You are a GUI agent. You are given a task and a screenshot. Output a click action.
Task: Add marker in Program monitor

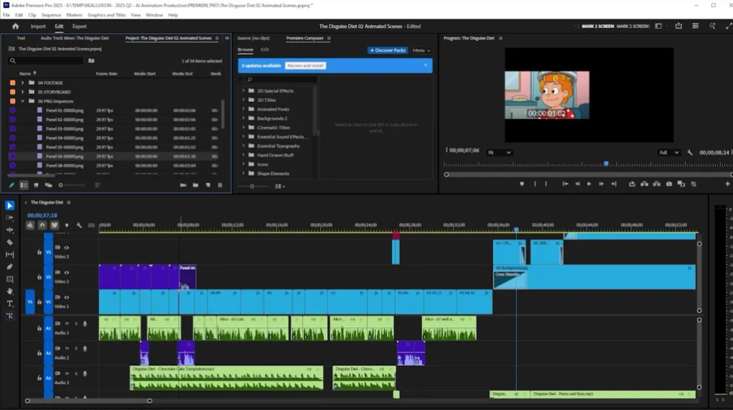[x=522, y=185]
